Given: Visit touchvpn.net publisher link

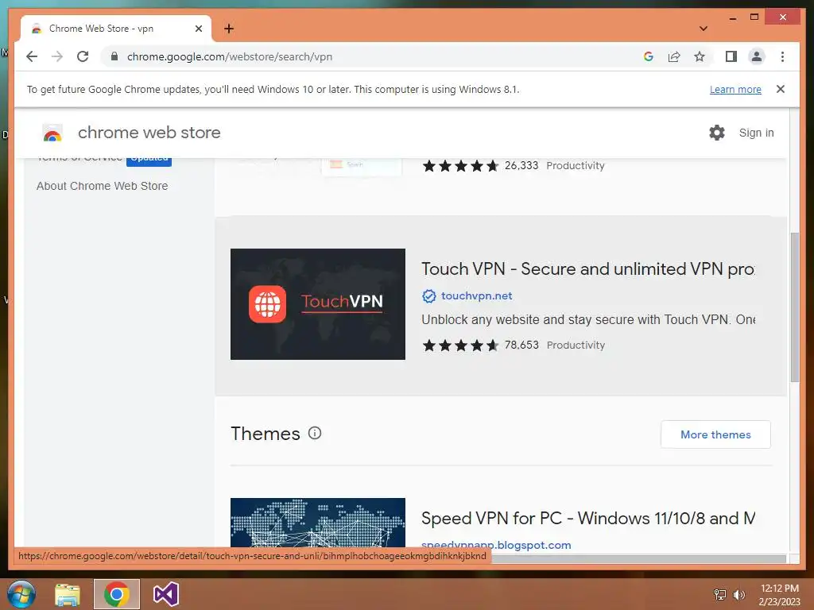Looking at the screenshot, I should (x=477, y=295).
